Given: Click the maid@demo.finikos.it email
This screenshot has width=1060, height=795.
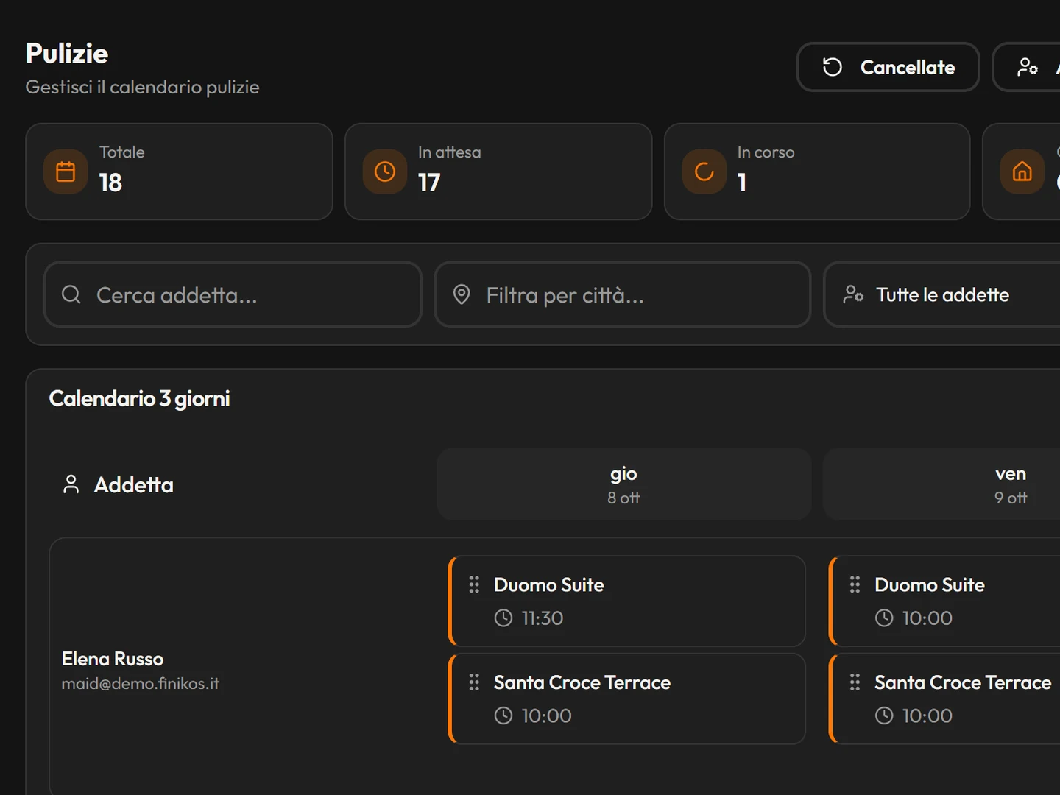Looking at the screenshot, I should pos(141,683).
